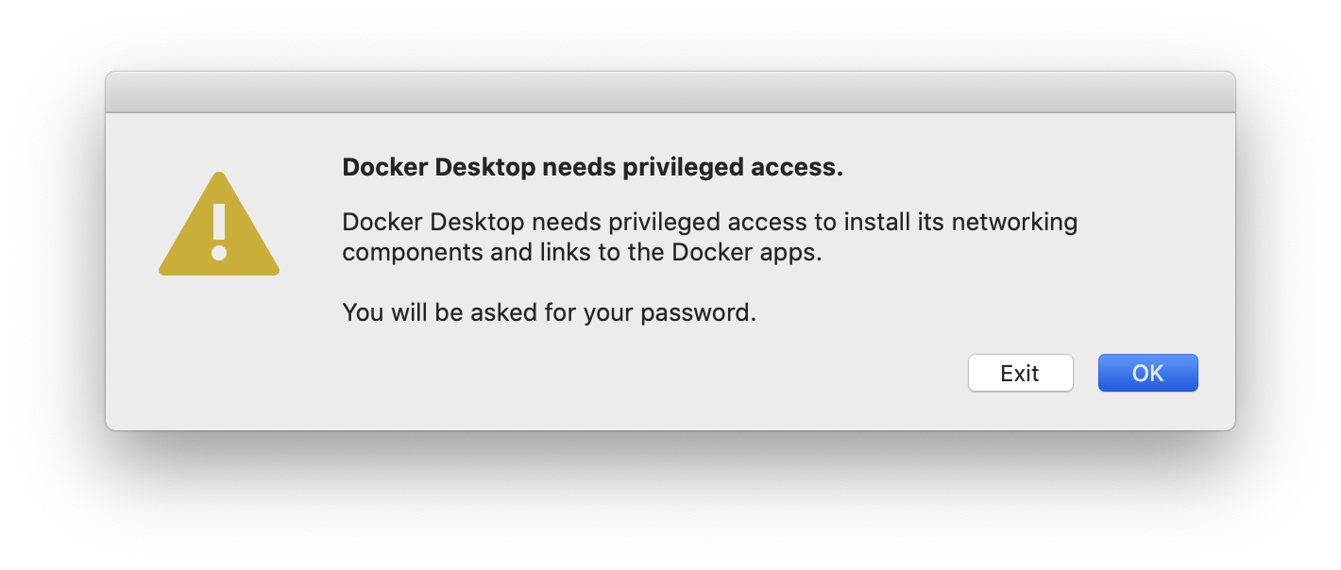Image resolution: width=1341 pixels, height=570 pixels.
Task: Click the white exclamation mark in triangle
Action: [219, 231]
